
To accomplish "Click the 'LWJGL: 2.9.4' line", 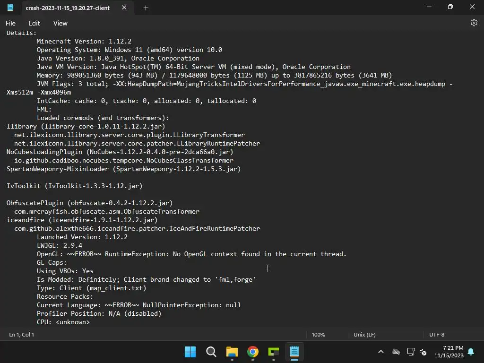I will click(x=60, y=245).
